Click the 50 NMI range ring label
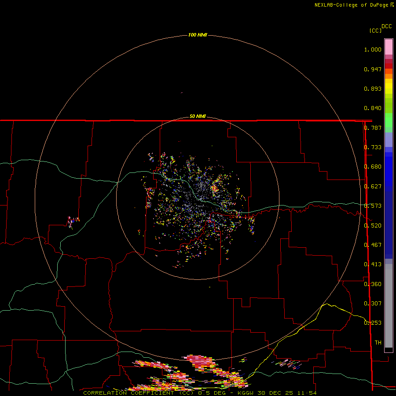396x396 pixels. pos(198,117)
